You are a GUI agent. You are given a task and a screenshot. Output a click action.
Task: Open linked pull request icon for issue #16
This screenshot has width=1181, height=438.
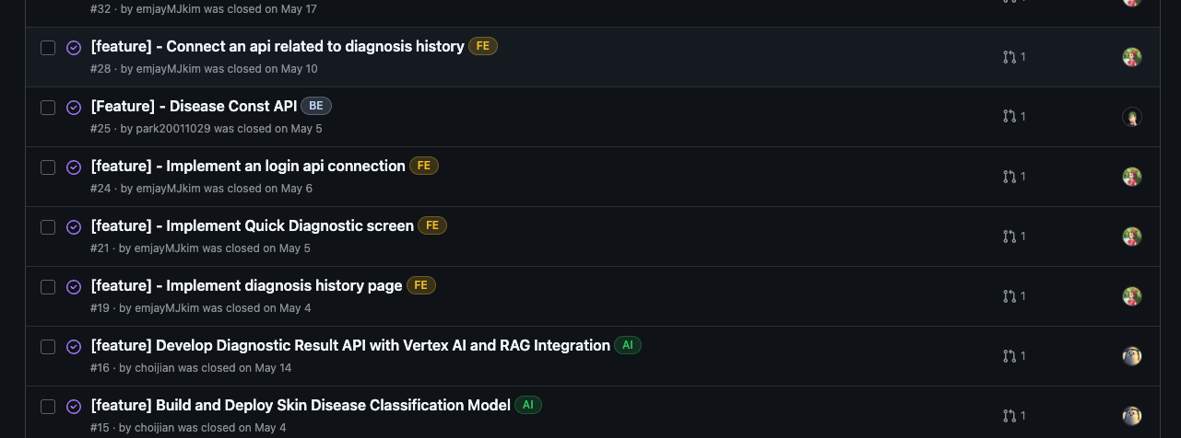click(x=1013, y=356)
